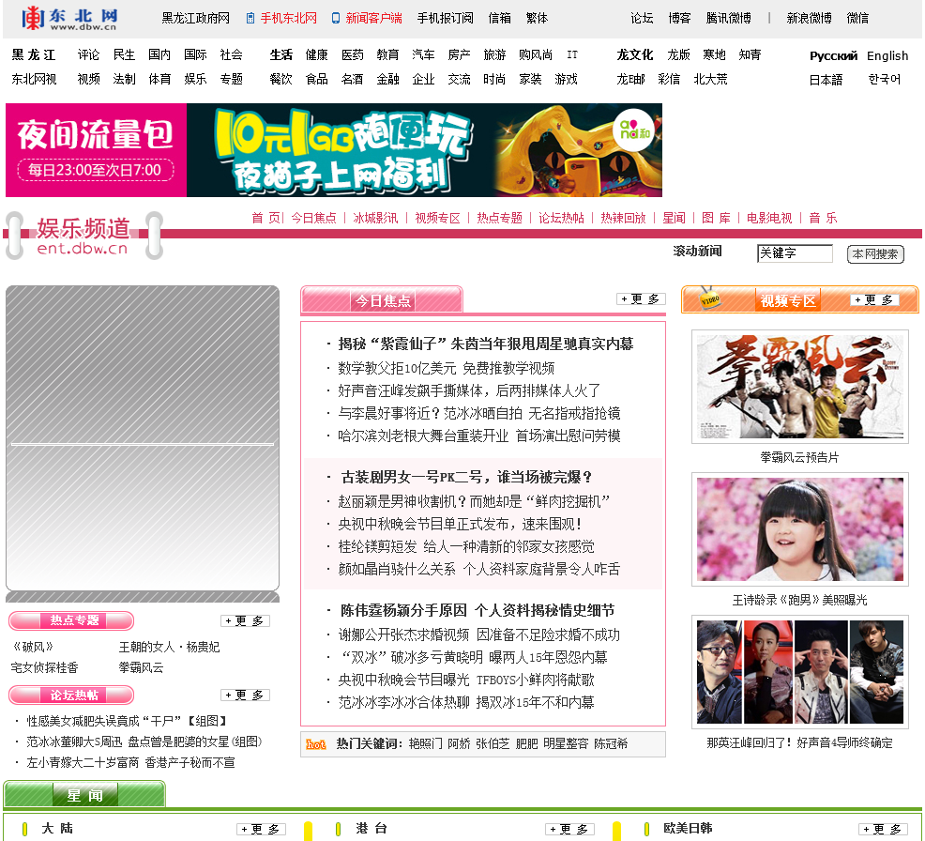Switch to 한국어 version
This screenshot has height=841, width=925.
coord(885,79)
